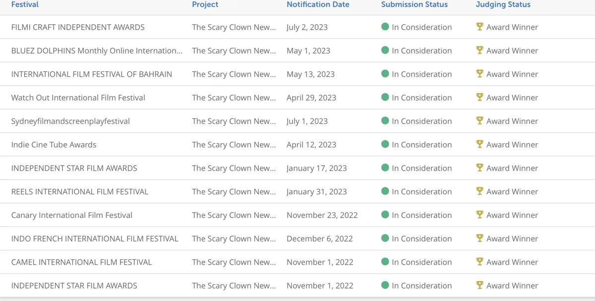The width and height of the screenshot is (595, 301).
Task: Click trophy icon in the January 17, 2023 row
Action: (479, 167)
